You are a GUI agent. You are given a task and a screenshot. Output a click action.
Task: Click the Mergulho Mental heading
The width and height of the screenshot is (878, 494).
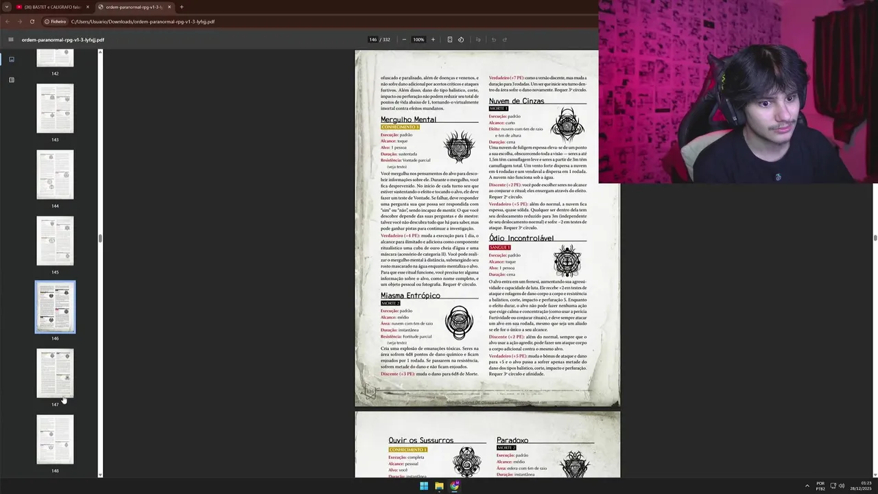tap(408, 119)
